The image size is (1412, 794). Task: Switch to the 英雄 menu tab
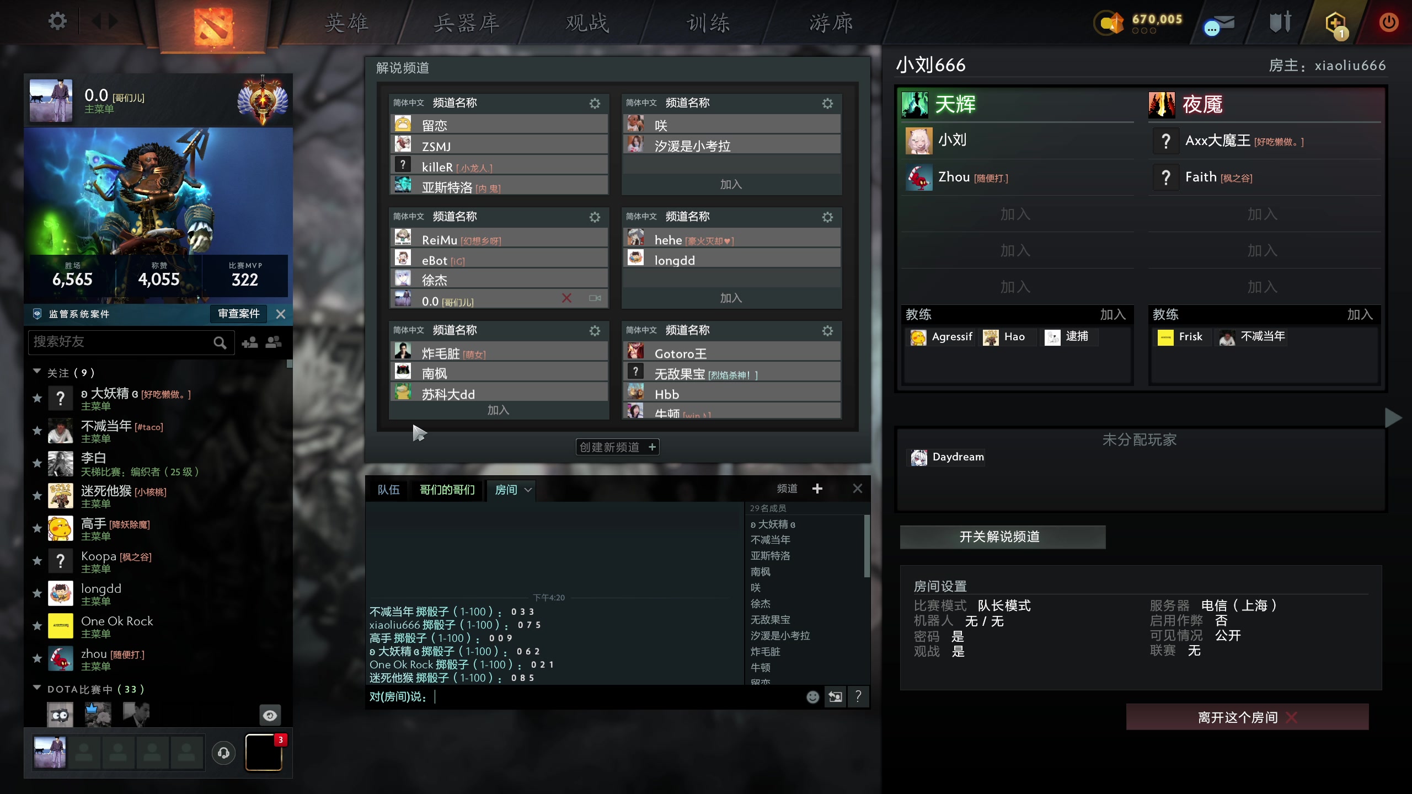(x=346, y=23)
